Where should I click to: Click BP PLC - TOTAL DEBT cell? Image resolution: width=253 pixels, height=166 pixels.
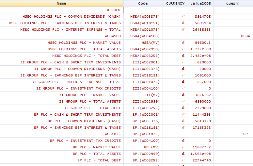click(x=62, y=160)
